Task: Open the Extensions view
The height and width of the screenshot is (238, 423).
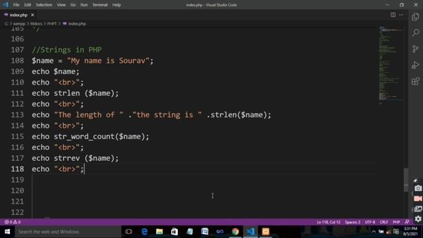Action: pyautogui.click(x=416, y=81)
